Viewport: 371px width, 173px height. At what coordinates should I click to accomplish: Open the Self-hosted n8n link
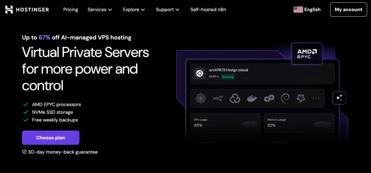(208, 10)
